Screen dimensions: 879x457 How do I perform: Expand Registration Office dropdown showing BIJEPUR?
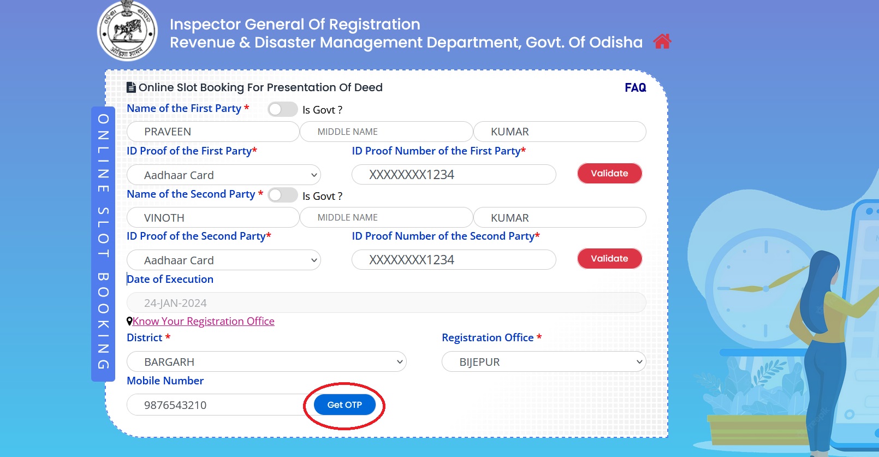pos(543,361)
